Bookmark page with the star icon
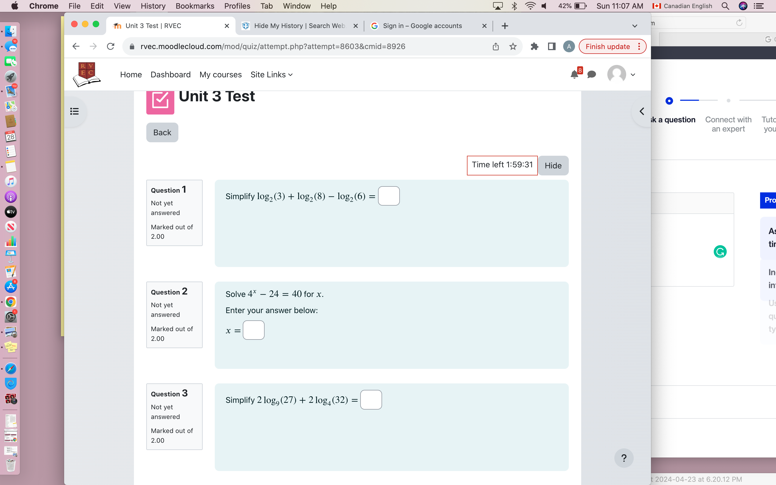776x485 pixels. point(513,47)
